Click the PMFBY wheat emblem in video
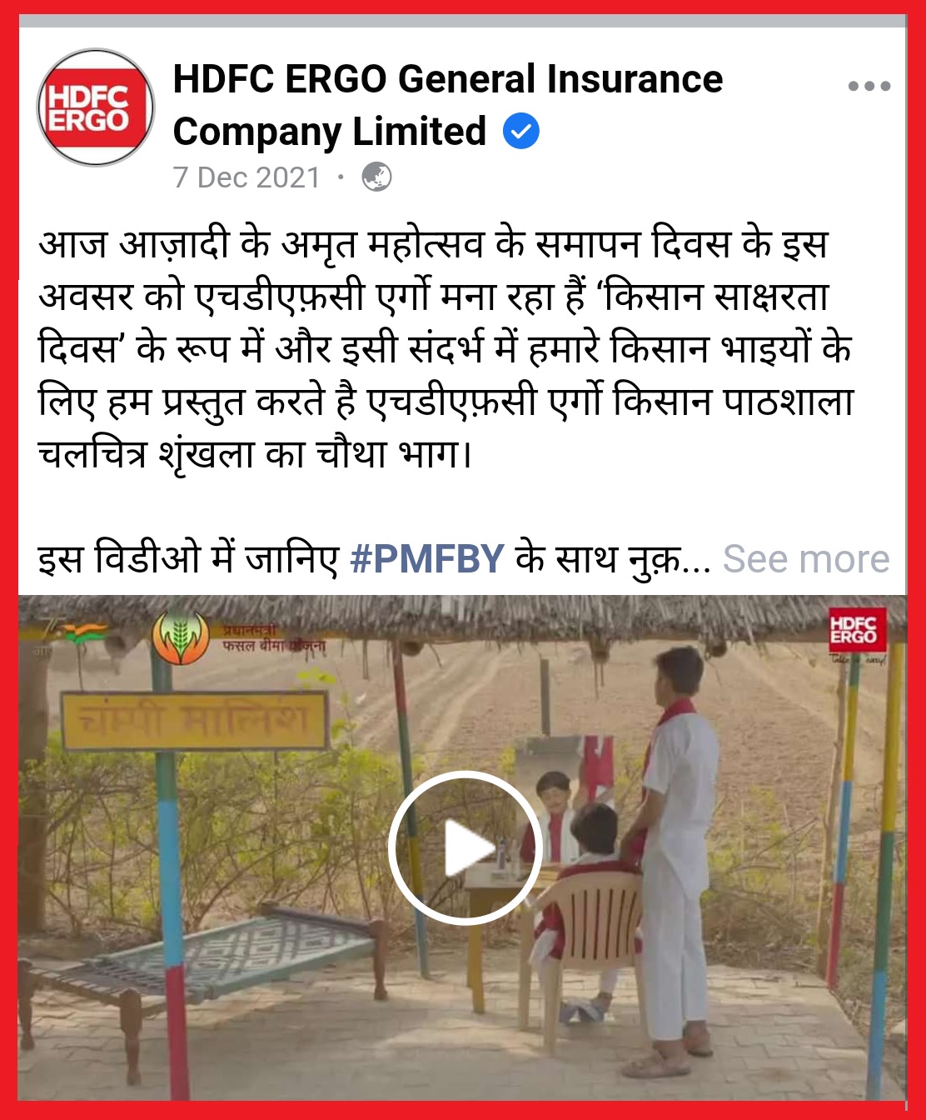 click(x=181, y=639)
